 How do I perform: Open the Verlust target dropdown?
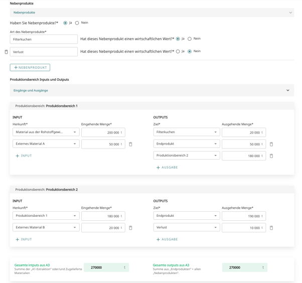(187, 227)
